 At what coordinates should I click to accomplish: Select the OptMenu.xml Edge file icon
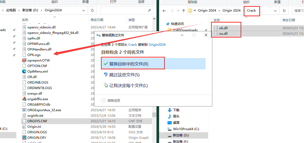pyautogui.click(x=24, y=71)
